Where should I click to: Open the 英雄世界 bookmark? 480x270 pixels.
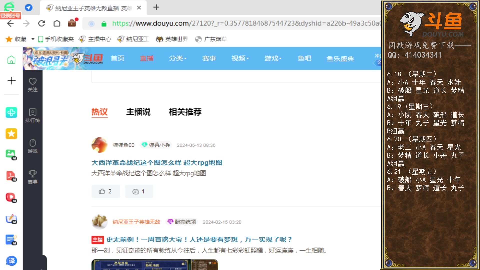(172, 39)
